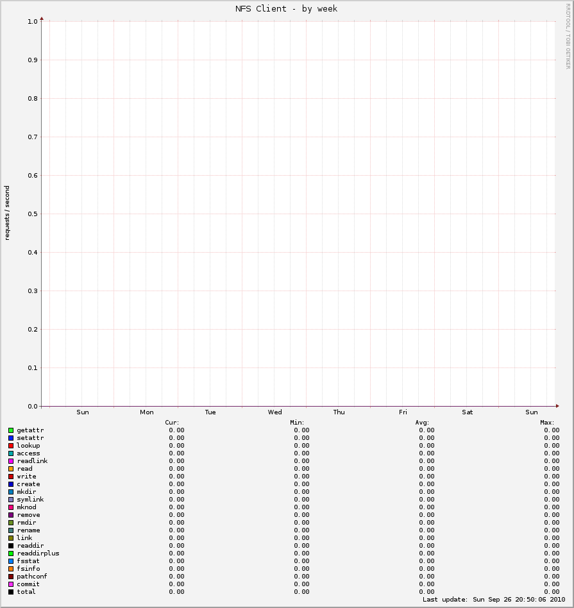
Task: Click the 'Min:' column header
Action: click(297, 423)
